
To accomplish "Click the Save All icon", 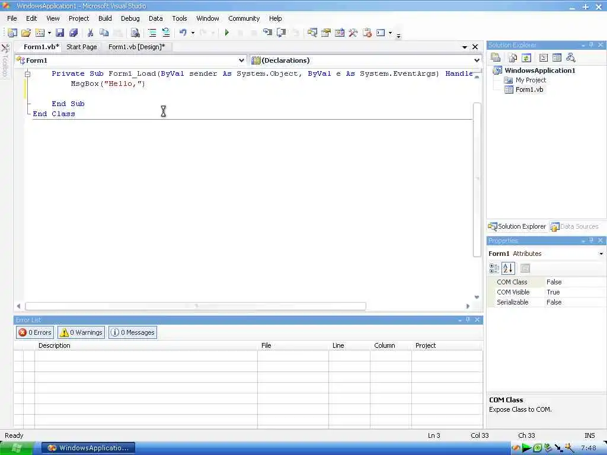I will click(73, 33).
